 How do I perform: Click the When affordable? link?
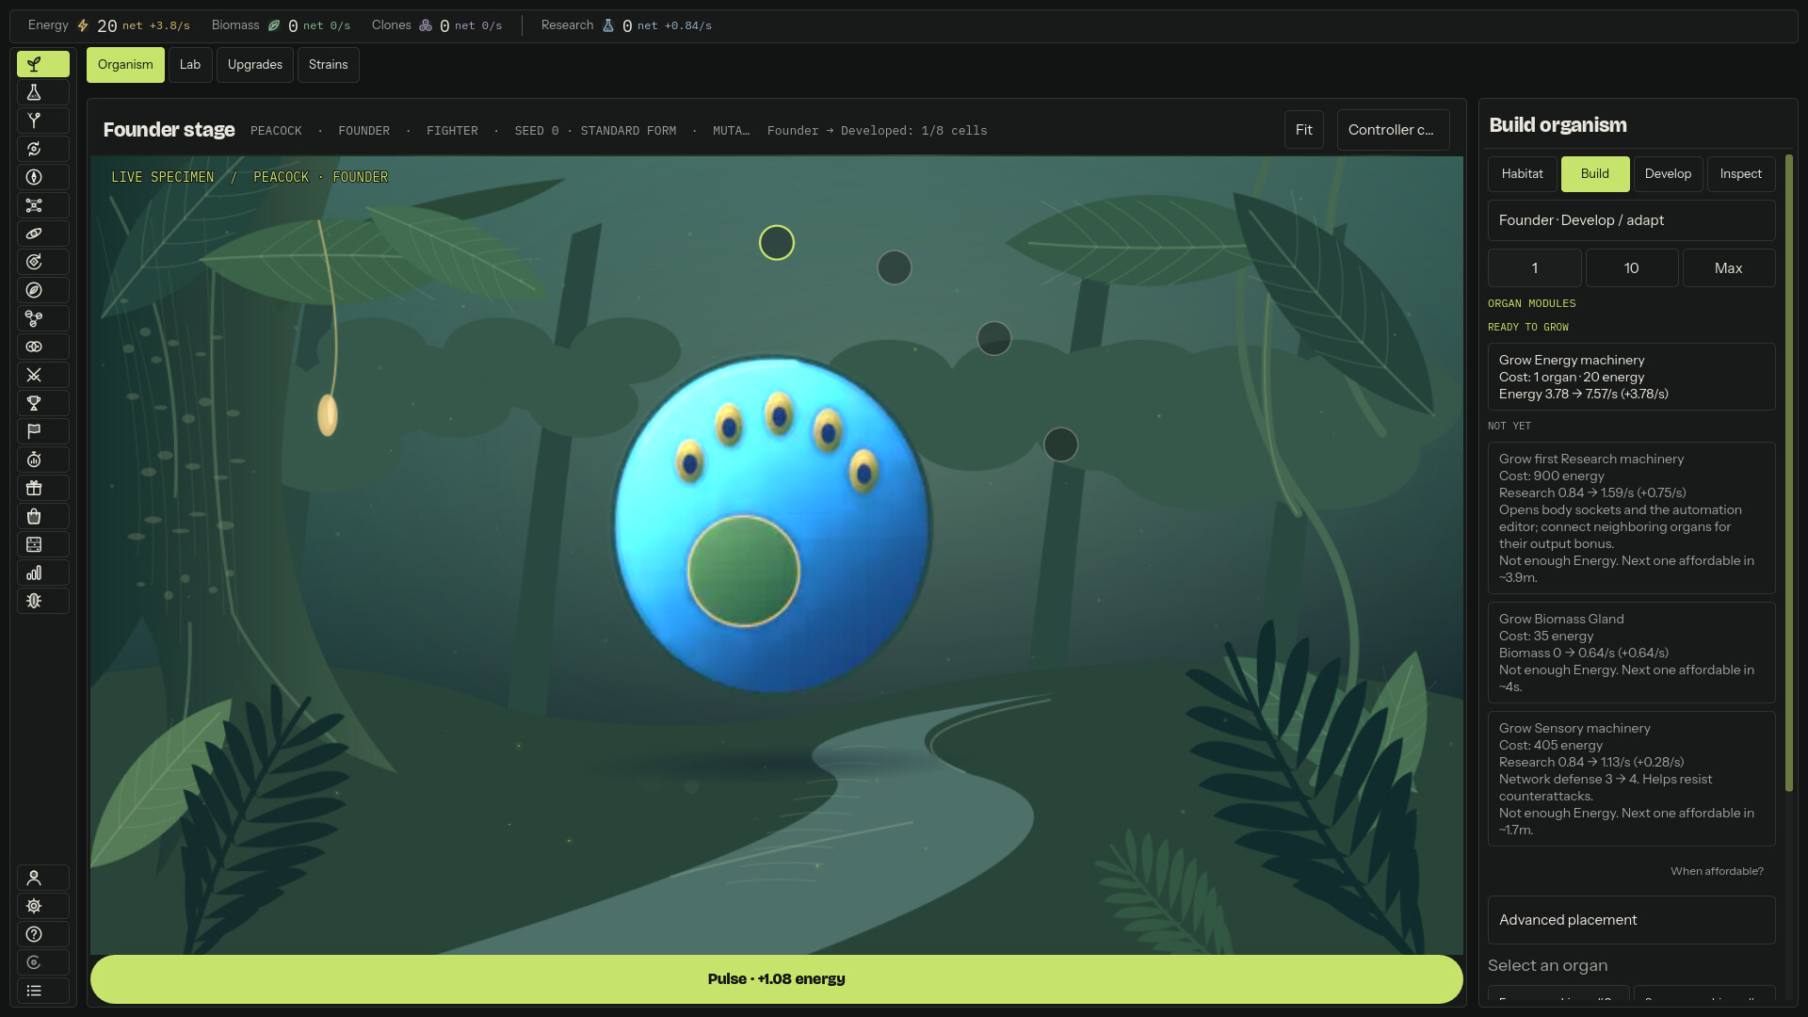pos(1717,871)
